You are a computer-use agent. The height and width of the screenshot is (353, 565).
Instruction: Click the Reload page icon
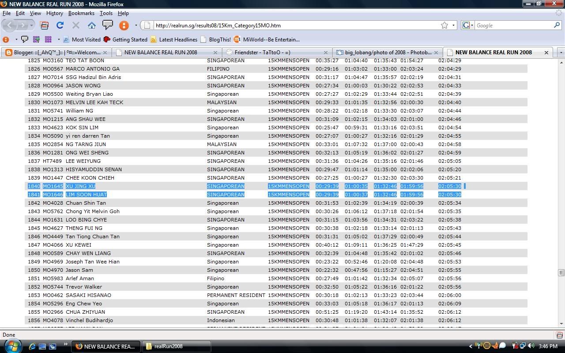(60, 25)
